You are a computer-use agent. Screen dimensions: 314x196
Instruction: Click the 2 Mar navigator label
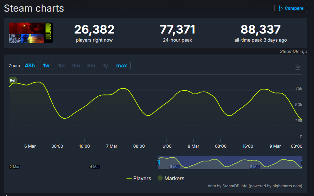(15, 167)
